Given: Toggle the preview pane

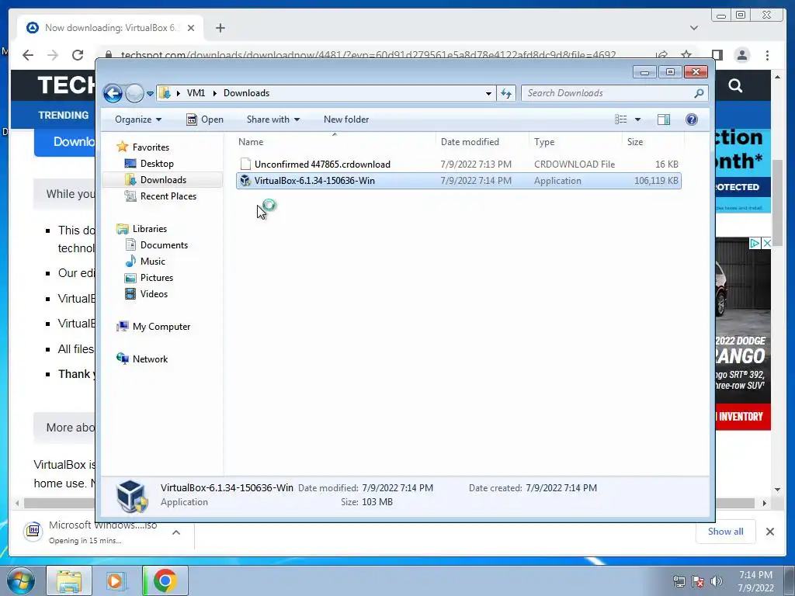Looking at the screenshot, I should click(664, 120).
